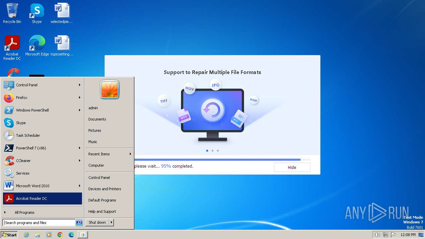The image size is (425, 239).
Task: Click the Firefox icon in Start menu
Action: 9,98
